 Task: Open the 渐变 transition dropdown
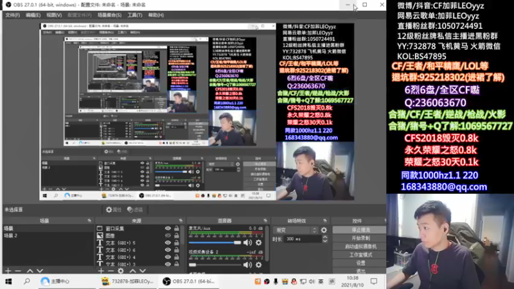[x=295, y=231]
